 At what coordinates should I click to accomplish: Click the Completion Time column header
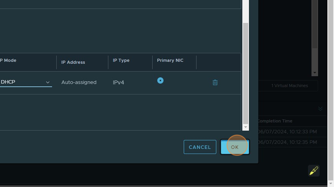click(x=275, y=121)
